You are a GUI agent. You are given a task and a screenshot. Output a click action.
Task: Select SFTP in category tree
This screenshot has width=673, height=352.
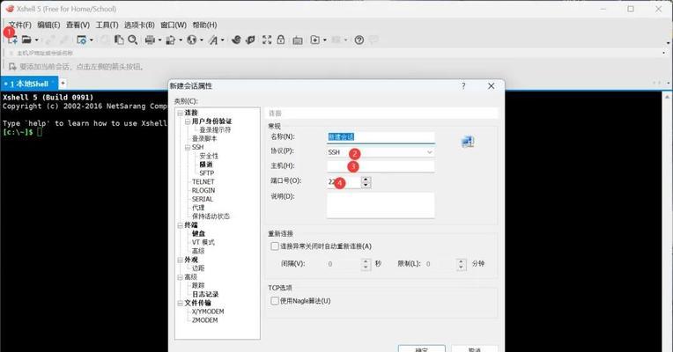[206, 172]
